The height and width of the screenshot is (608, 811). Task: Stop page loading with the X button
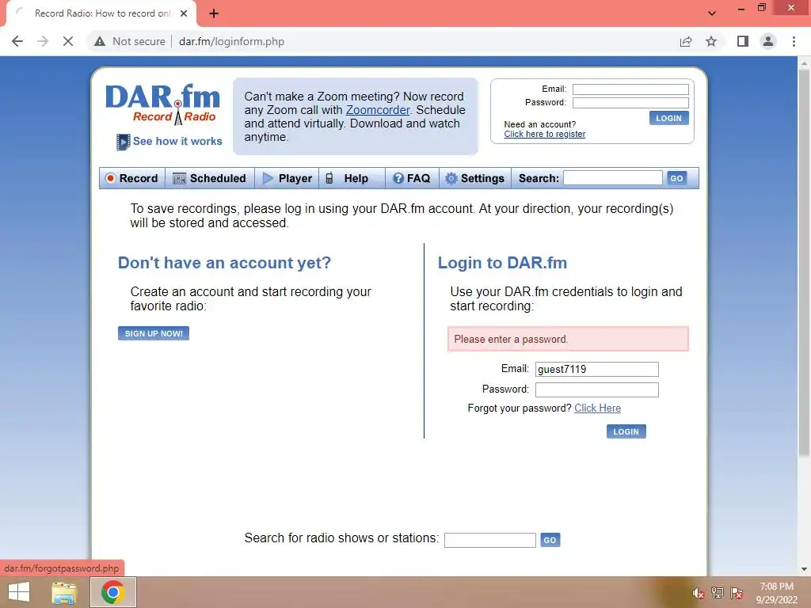(x=68, y=41)
